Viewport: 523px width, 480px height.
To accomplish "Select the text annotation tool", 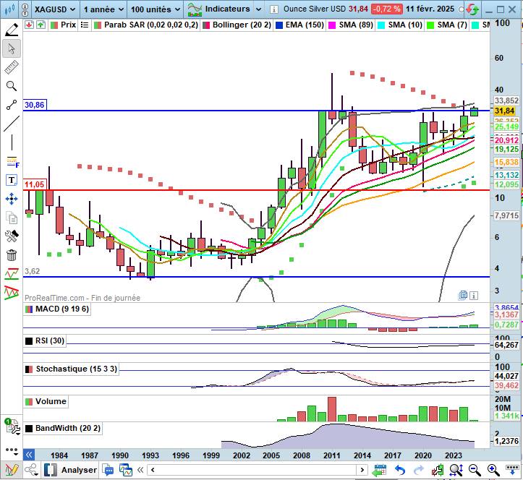I will (12, 180).
